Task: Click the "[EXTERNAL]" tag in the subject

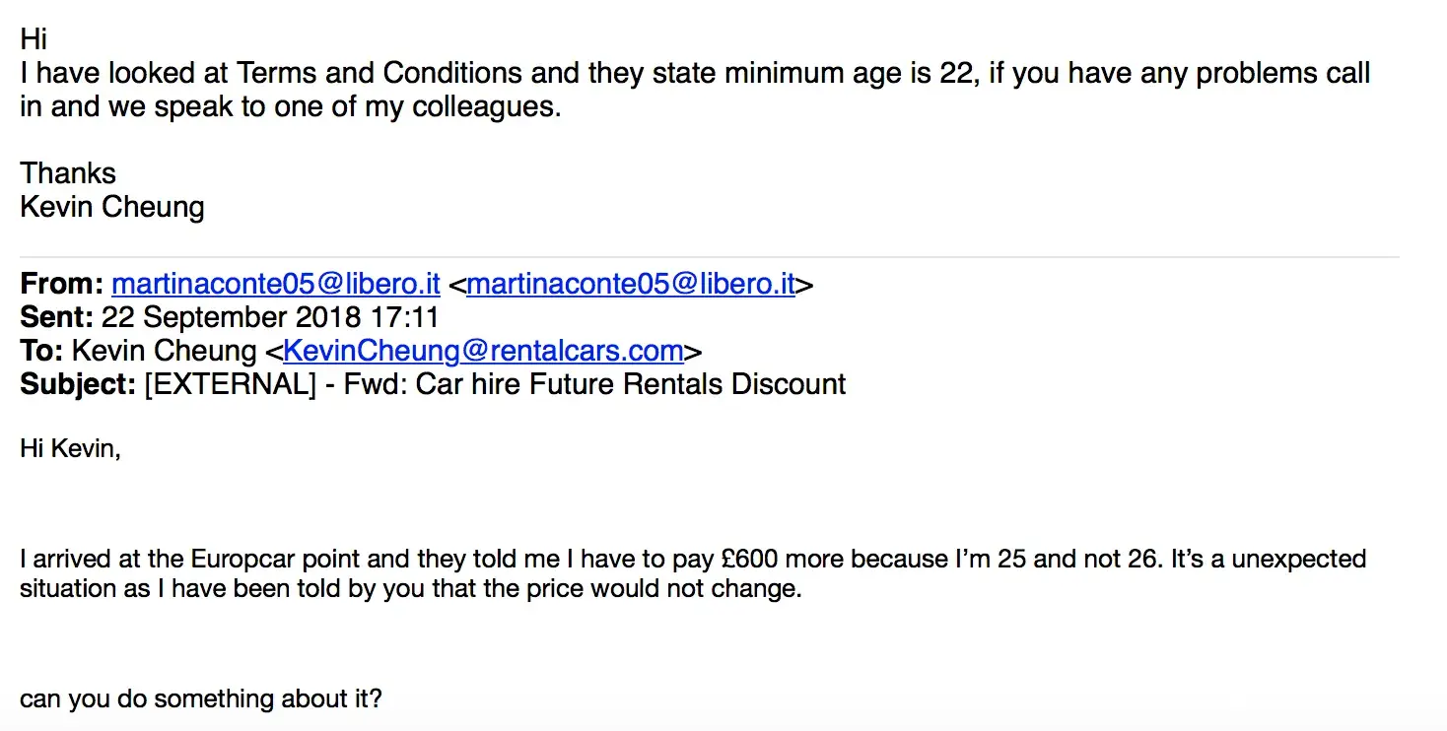Action: [230, 384]
